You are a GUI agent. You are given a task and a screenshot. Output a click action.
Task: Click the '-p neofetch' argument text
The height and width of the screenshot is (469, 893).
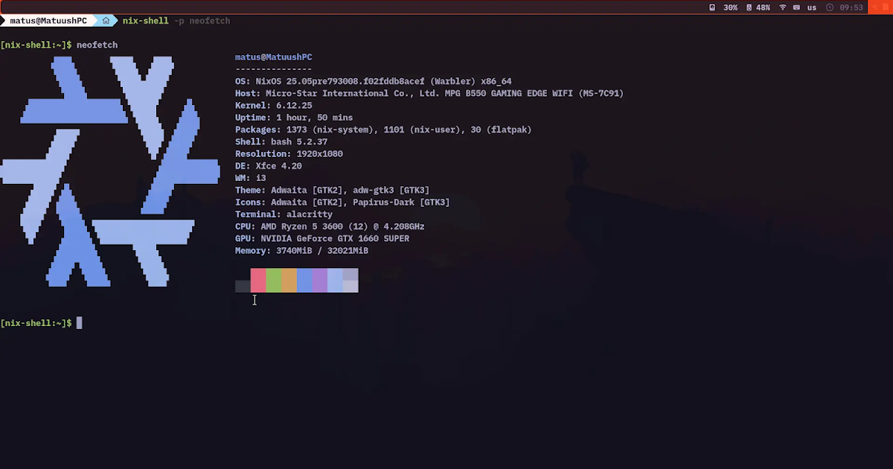tap(202, 21)
